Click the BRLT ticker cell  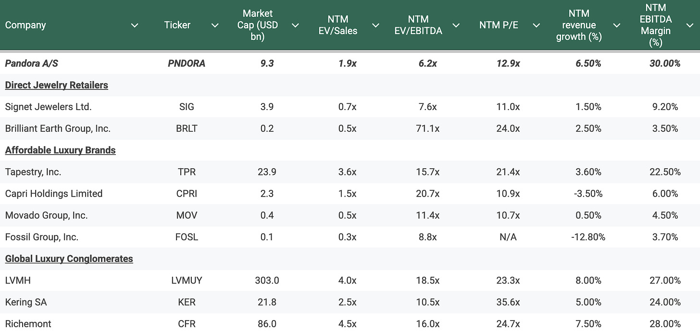[187, 128]
